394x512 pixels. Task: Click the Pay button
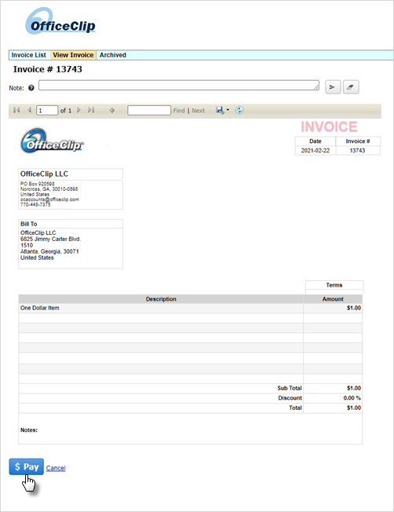(27, 466)
